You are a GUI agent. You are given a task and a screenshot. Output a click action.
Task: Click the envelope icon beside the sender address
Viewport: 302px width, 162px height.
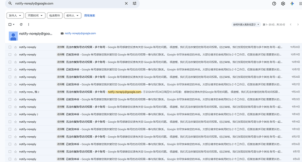[x=62, y=34]
